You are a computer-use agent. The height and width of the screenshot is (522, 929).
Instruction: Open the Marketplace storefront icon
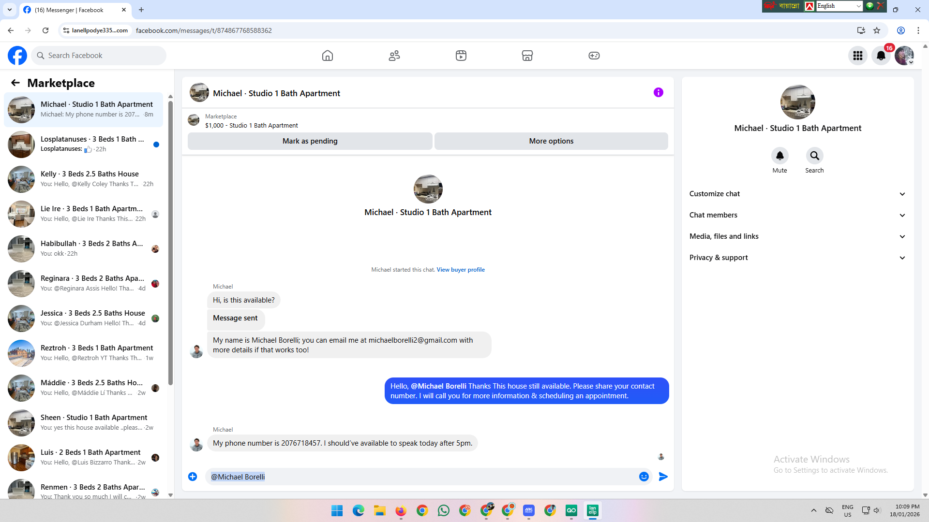click(x=527, y=56)
